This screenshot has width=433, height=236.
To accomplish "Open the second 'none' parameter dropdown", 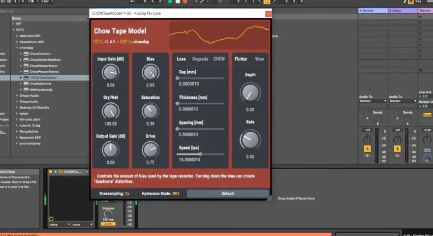I will point(82,225).
